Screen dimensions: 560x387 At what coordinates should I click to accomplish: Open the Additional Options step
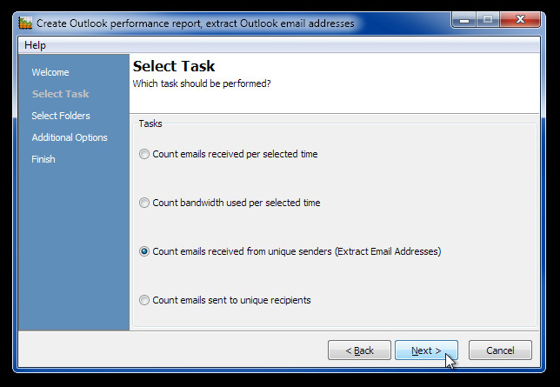tap(70, 137)
